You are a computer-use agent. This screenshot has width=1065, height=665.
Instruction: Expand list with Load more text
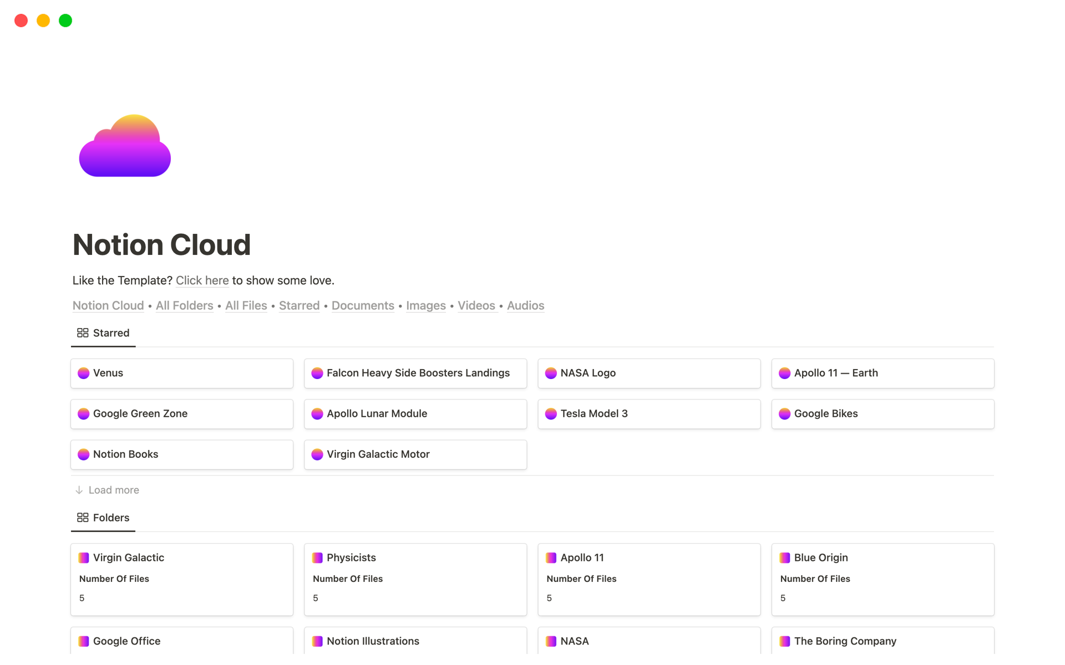click(x=114, y=490)
